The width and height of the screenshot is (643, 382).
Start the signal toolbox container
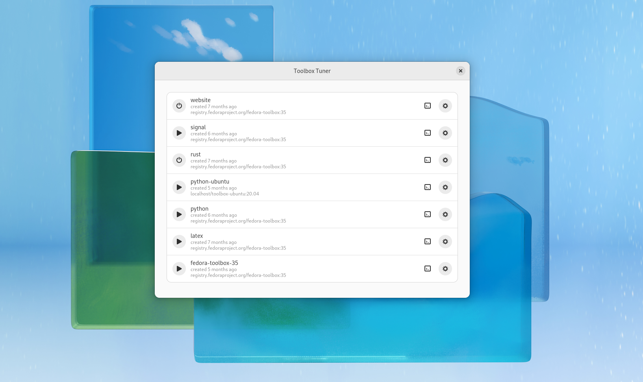tap(179, 133)
